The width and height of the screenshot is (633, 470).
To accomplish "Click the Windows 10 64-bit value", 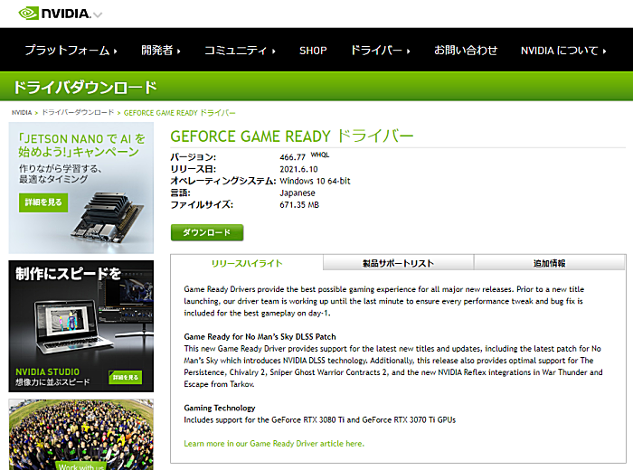I will (315, 181).
